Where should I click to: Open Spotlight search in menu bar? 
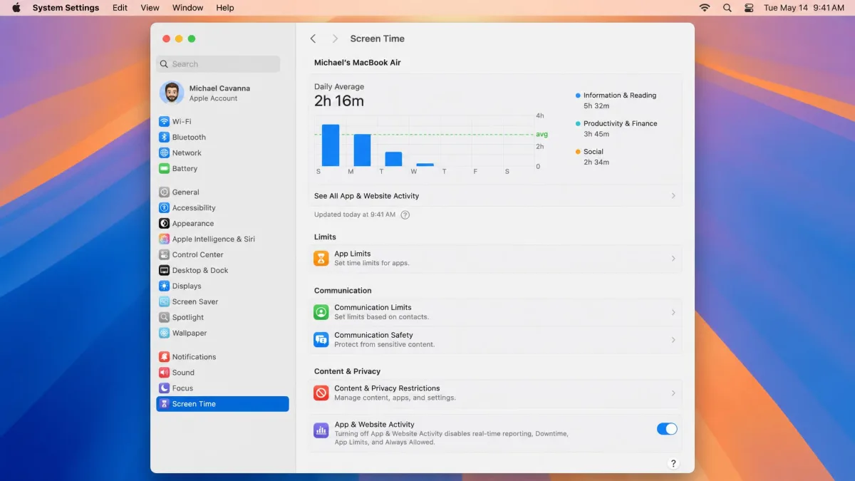[x=727, y=8]
